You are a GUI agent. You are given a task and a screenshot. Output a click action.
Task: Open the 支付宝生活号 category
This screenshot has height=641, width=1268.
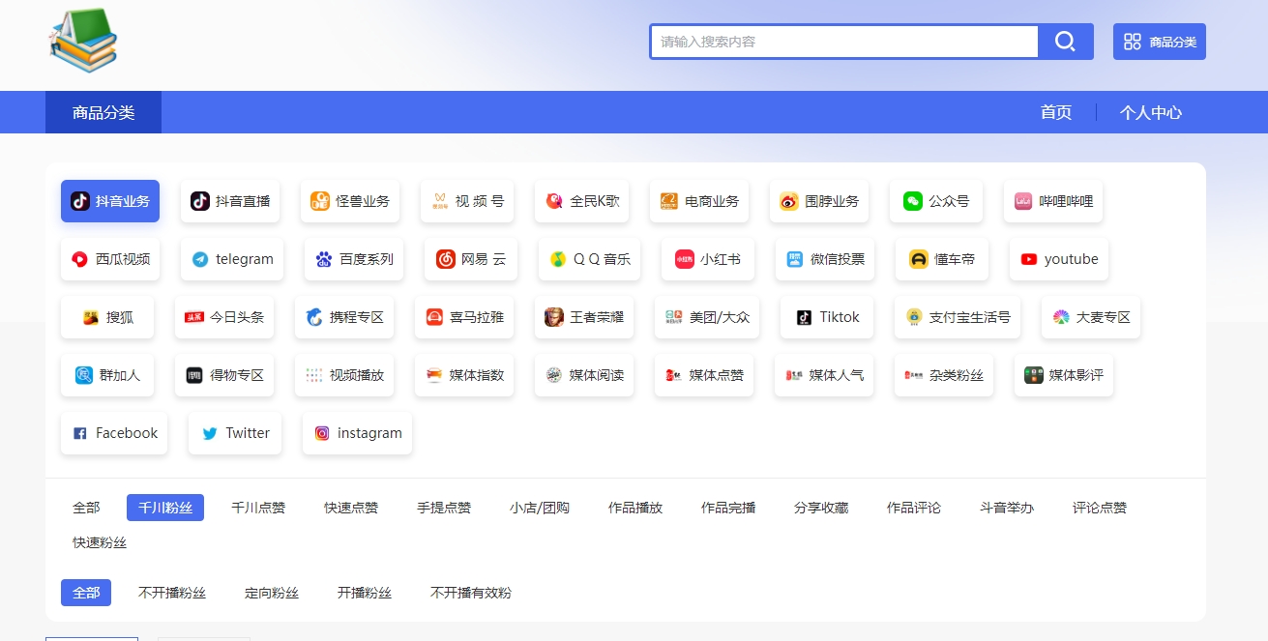coord(958,317)
